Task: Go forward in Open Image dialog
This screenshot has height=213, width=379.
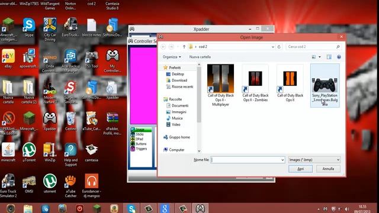Action: coord(171,47)
